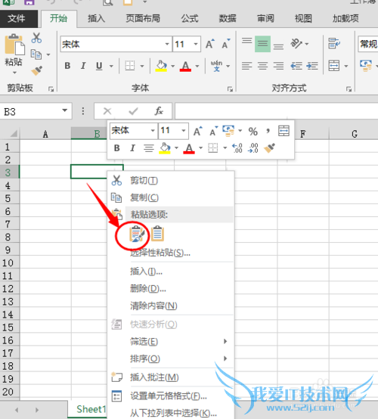Click the Merge and Center icon
The image size is (378, 419).
[334, 66]
